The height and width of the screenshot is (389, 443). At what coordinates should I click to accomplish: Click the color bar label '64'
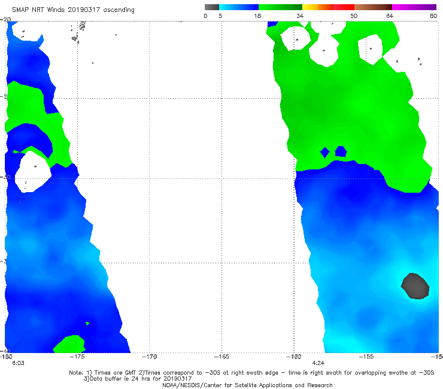[x=390, y=16]
